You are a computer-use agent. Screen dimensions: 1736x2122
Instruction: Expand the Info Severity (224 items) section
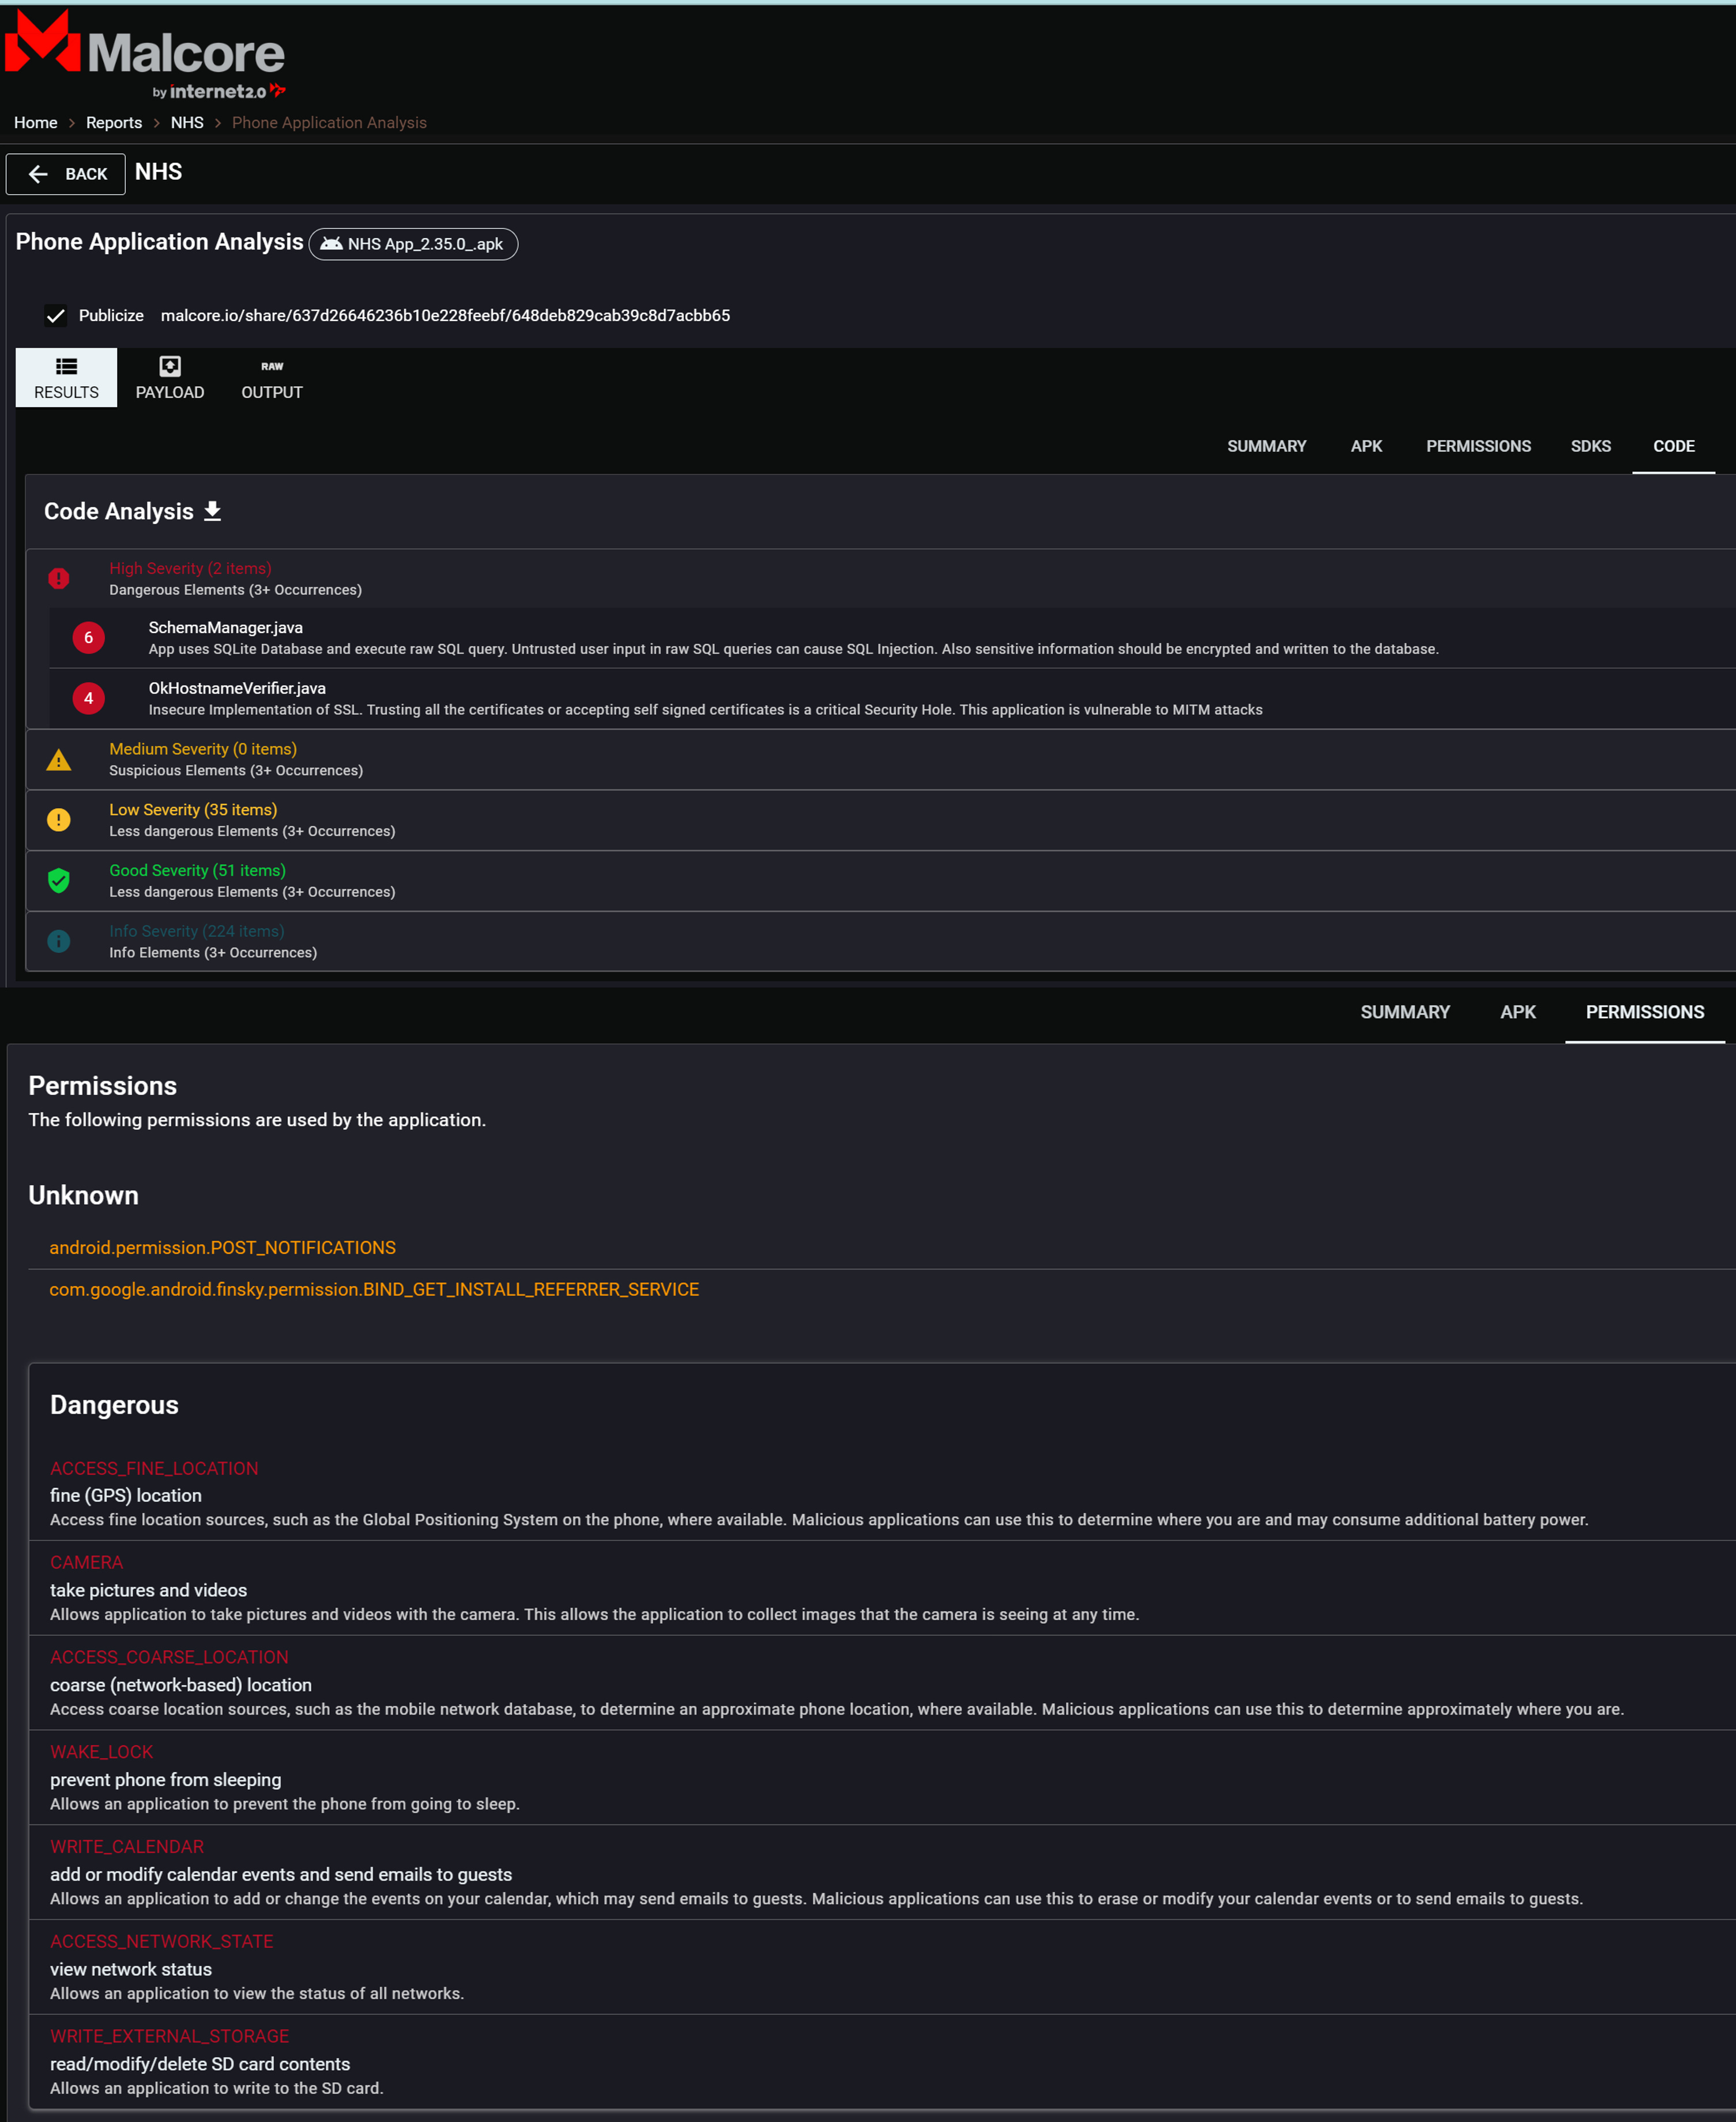[x=881, y=941]
